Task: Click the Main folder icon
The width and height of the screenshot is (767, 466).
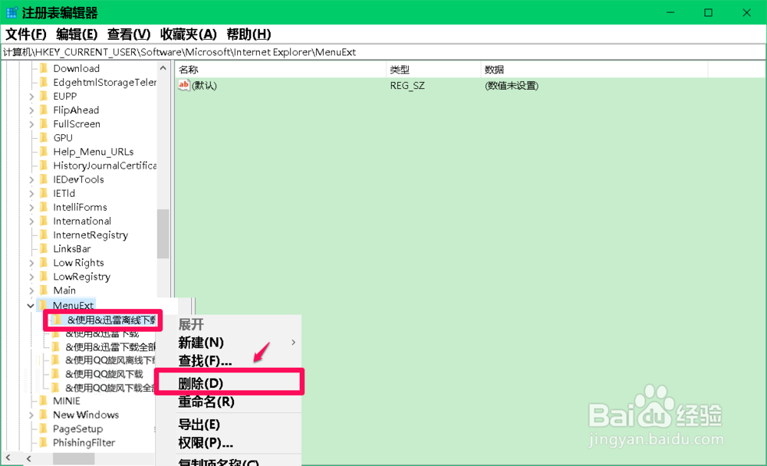Action: (x=44, y=290)
